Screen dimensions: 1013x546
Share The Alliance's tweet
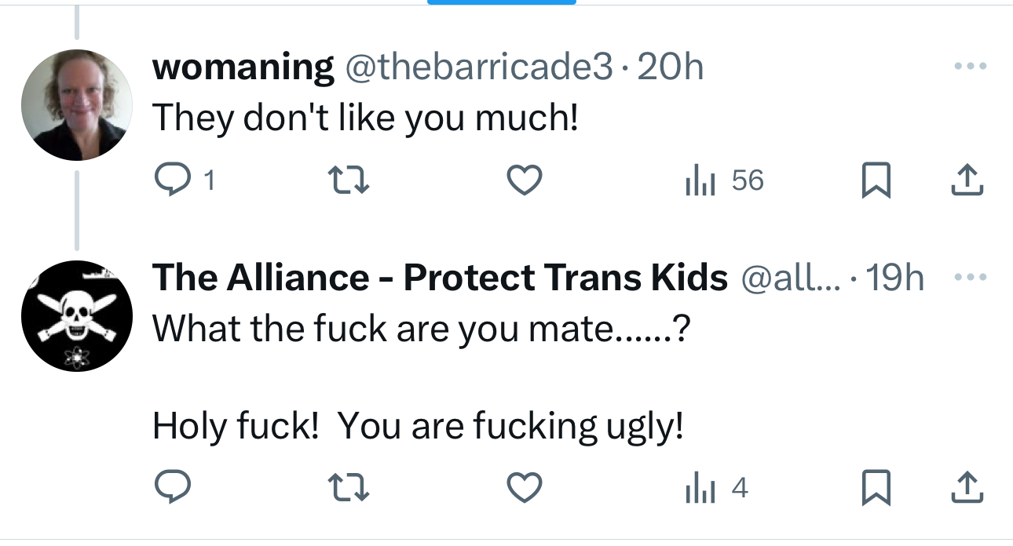[x=967, y=490]
